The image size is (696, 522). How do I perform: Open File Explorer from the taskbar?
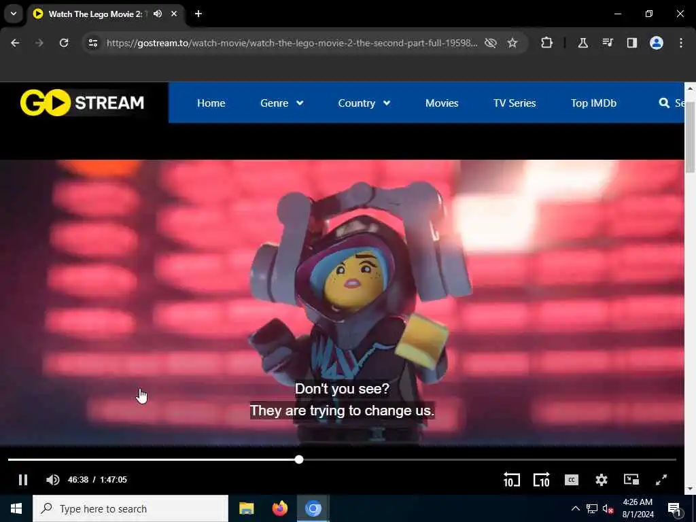tap(246, 508)
